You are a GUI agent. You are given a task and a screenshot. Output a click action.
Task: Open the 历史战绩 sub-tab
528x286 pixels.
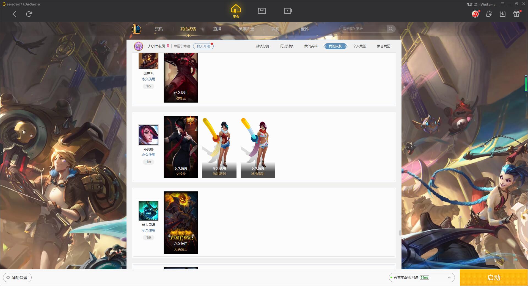click(287, 46)
